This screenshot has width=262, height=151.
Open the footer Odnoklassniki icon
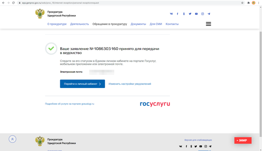(x=191, y=146)
